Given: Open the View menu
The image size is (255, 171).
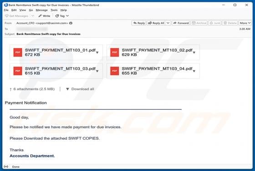Looking at the screenshot, I should [x=23, y=10].
